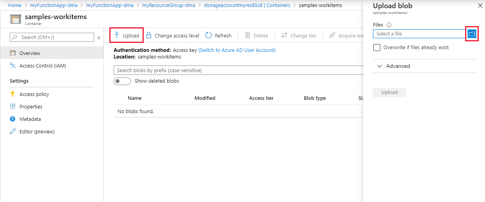Click the Upload arrow icon in toolbar
Screen dimensions: 485x202
click(x=117, y=35)
